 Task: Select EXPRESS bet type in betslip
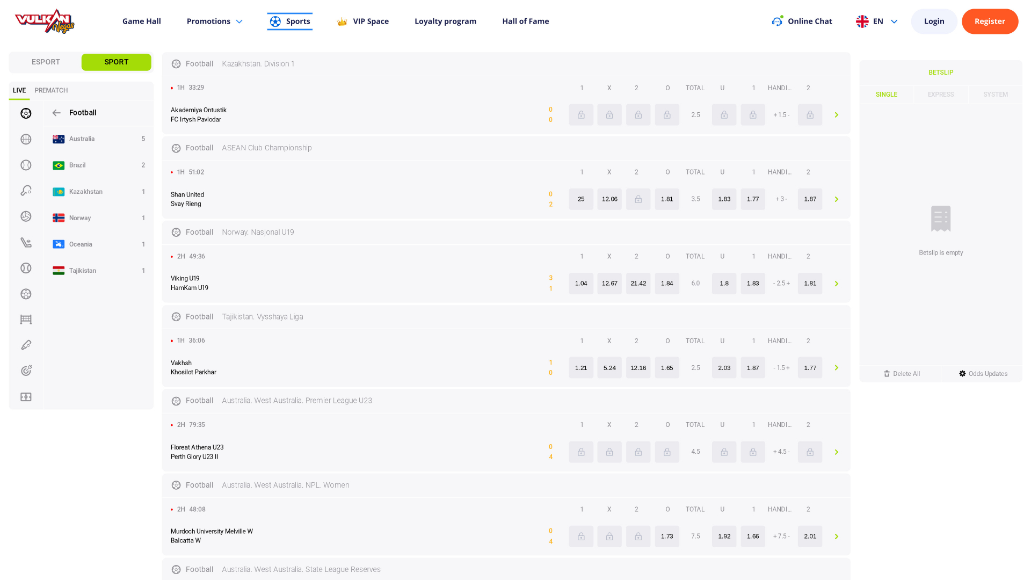click(941, 95)
